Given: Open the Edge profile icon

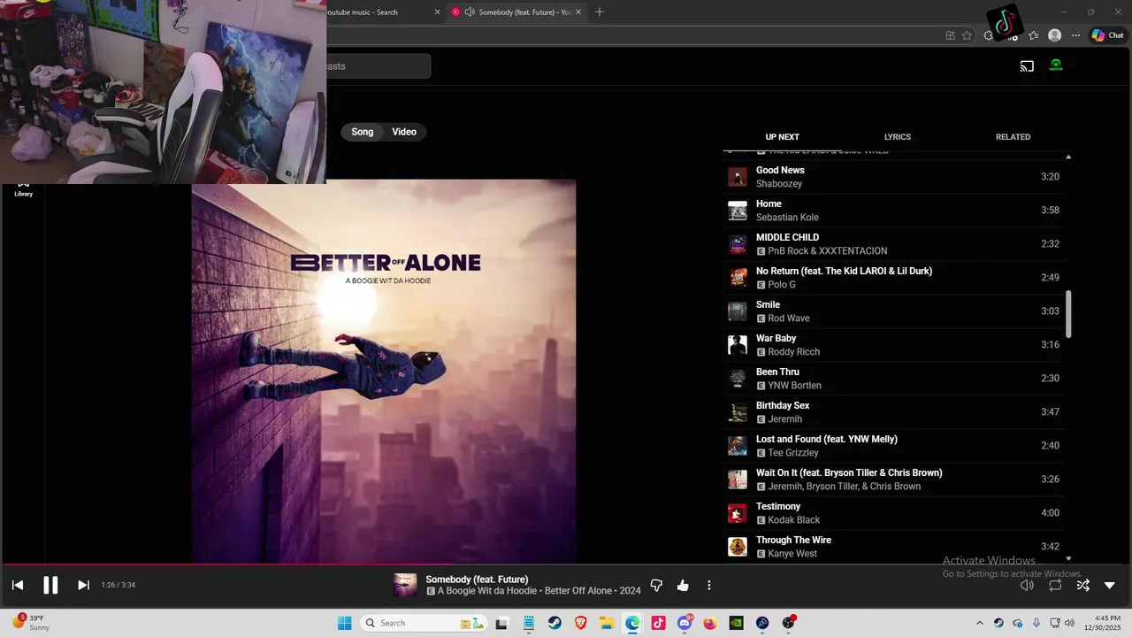Looking at the screenshot, I should [x=1054, y=35].
